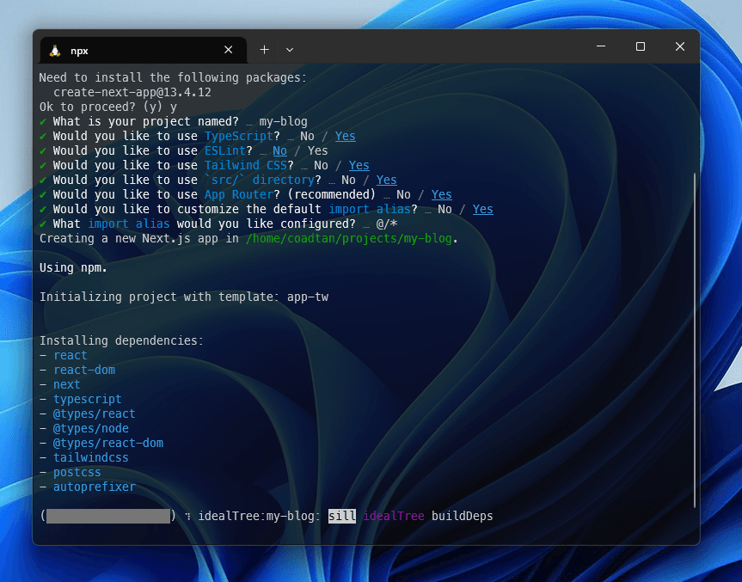Click Yes on the src/ directory line
Viewport: 742px width, 582px height.
(x=386, y=181)
